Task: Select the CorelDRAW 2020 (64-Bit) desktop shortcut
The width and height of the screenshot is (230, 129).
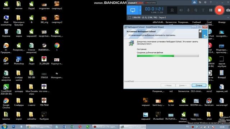Action: coord(6,89)
